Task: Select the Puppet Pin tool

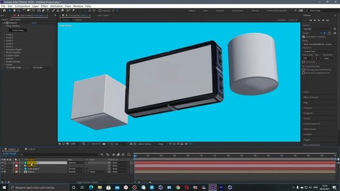Action: pyautogui.click(x=73, y=11)
